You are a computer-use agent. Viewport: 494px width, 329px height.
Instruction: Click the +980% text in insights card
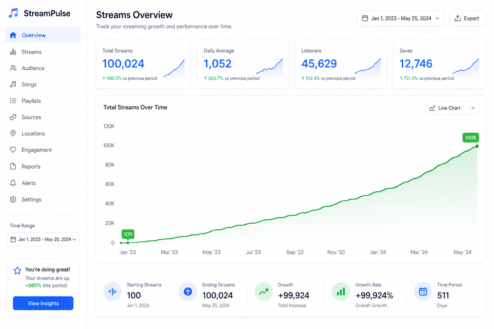pyautogui.click(x=33, y=285)
